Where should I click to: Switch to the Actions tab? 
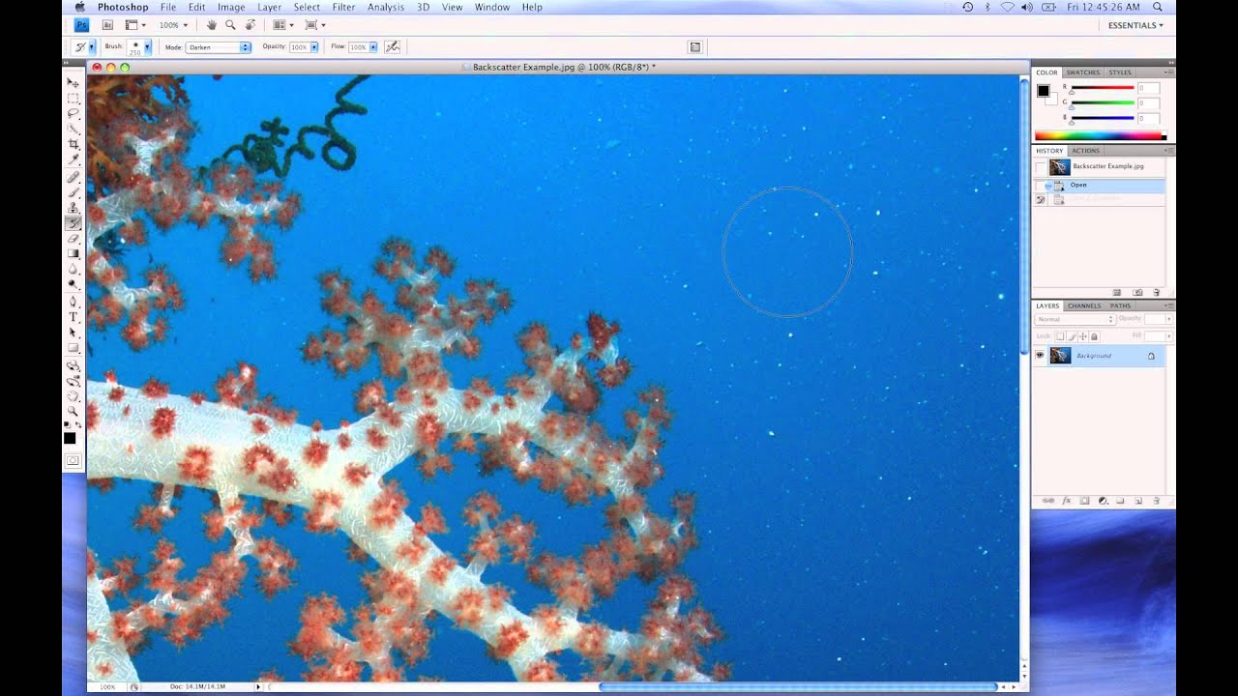click(x=1085, y=151)
